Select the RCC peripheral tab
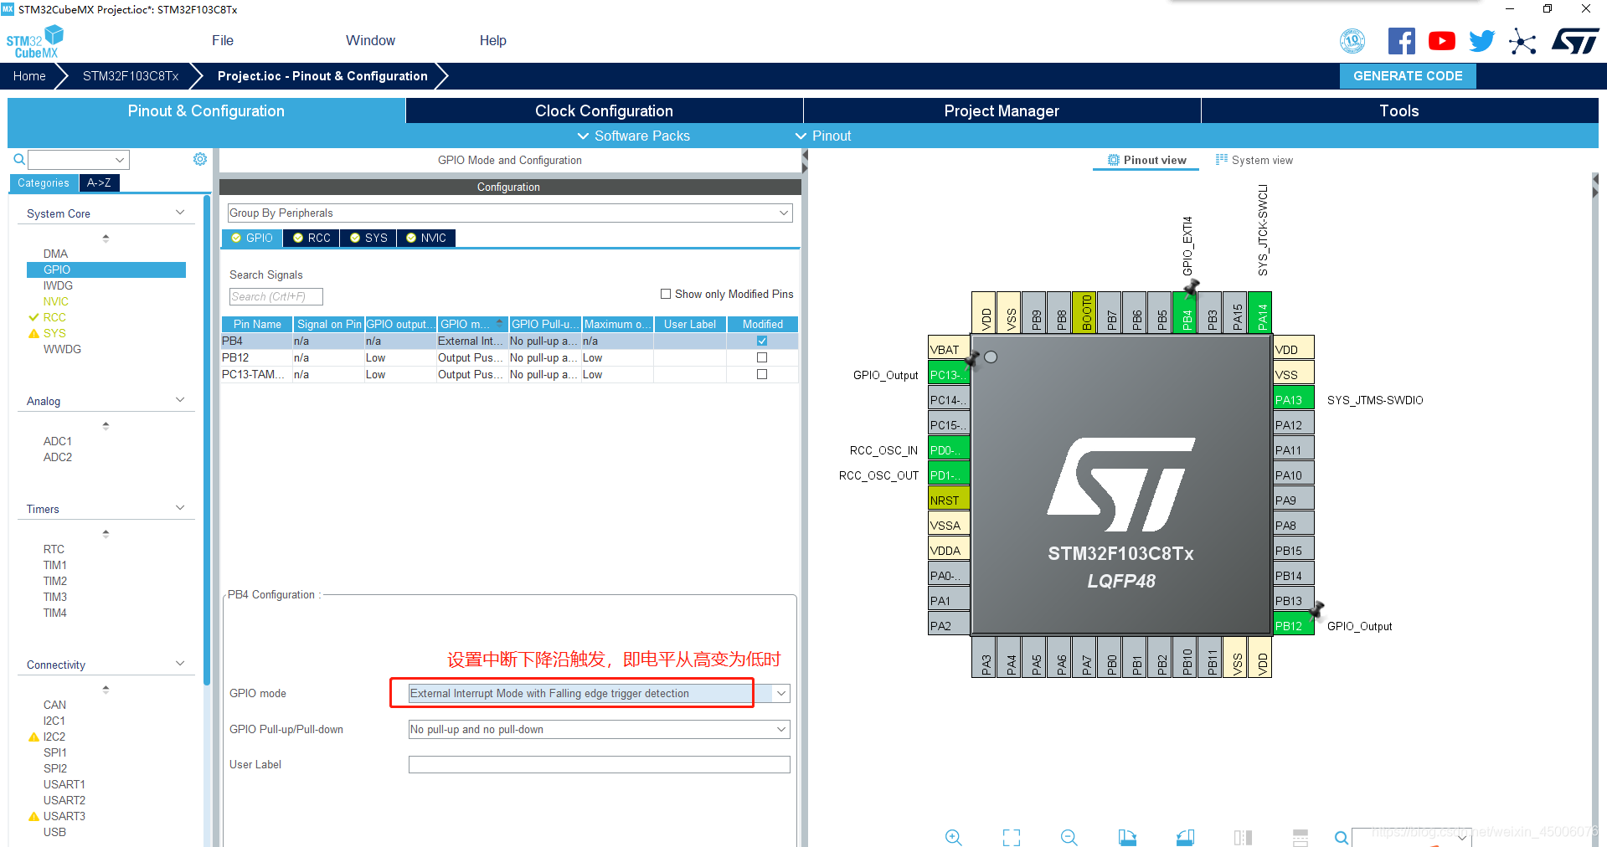Image resolution: width=1607 pixels, height=847 pixels. click(x=311, y=238)
